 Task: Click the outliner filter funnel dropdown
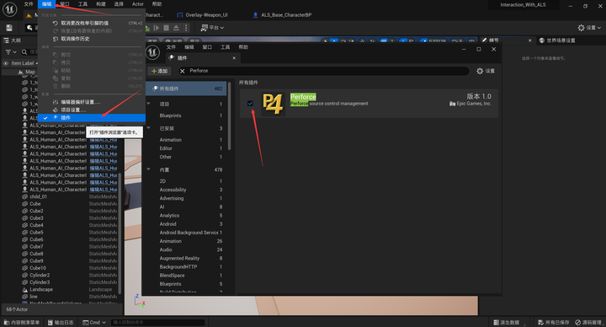[11, 52]
